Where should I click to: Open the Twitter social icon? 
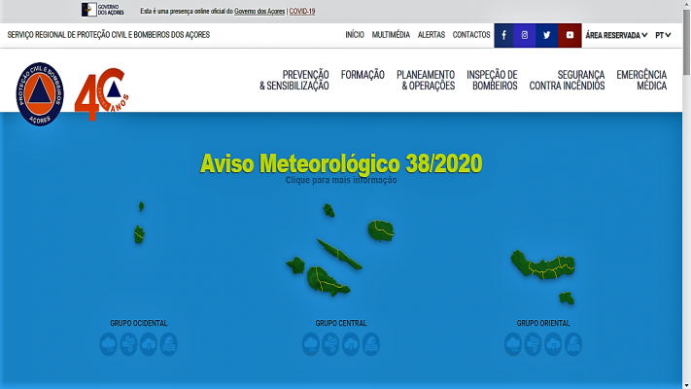coord(547,35)
